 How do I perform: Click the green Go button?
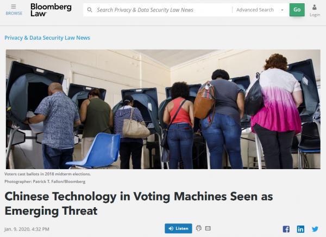click(x=297, y=10)
